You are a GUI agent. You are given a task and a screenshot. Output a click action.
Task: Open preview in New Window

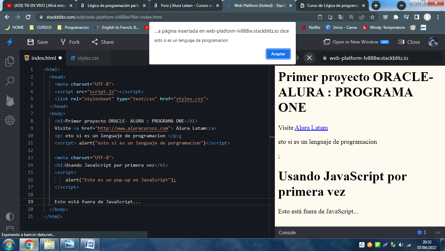(x=356, y=42)
